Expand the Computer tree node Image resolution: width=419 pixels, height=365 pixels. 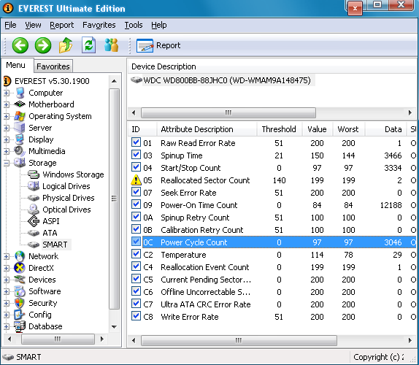tap(7, 93)
